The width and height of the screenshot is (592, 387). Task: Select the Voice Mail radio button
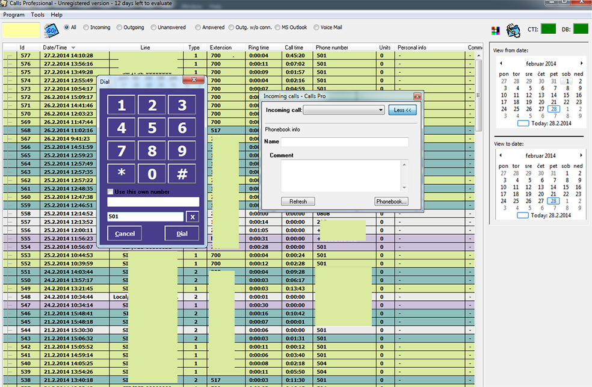coord(316,27)
